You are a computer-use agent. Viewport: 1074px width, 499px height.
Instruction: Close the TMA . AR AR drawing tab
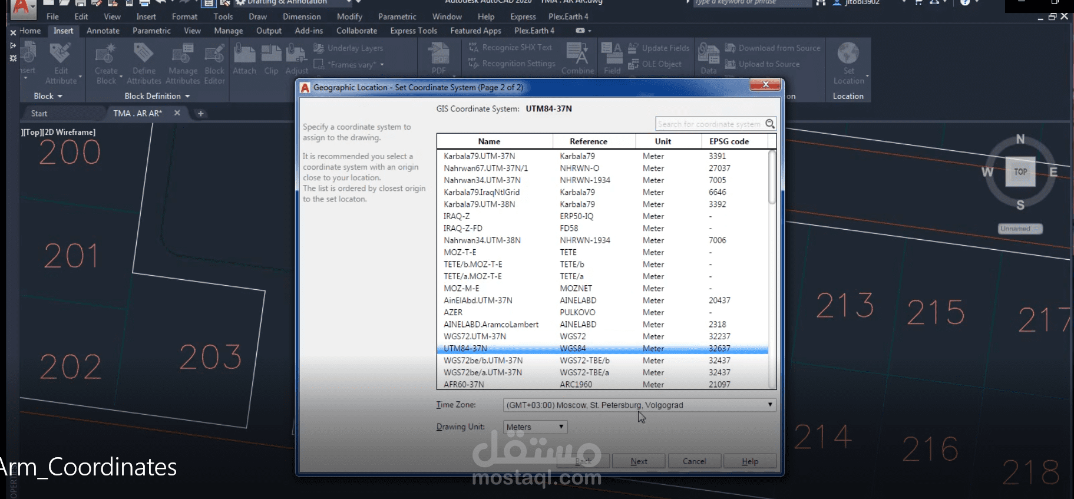pos(177,113)
